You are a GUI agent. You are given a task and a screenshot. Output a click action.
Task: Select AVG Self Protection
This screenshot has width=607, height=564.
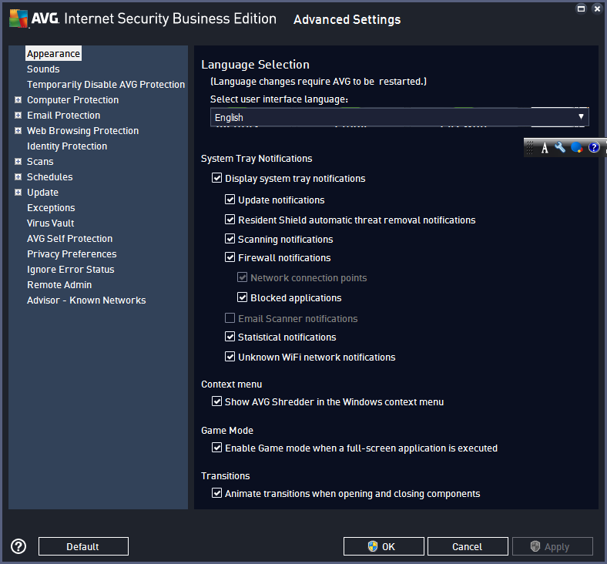69,238
